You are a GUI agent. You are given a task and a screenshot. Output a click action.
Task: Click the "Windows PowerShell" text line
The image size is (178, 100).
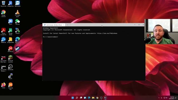pos(50,28)
